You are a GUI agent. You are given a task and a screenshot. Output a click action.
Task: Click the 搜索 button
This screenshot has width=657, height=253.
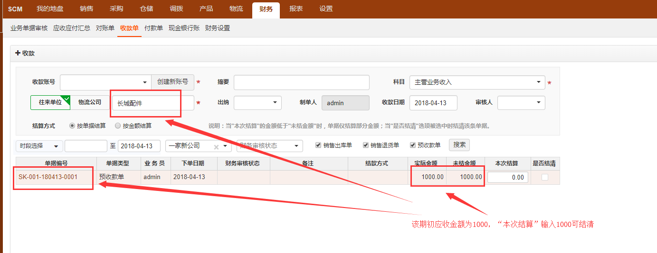(459, 145)
